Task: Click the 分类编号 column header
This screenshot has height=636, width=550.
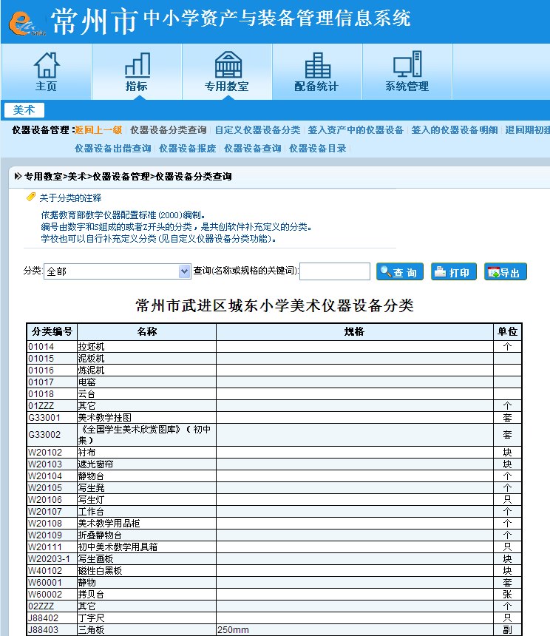Action: 52,331
